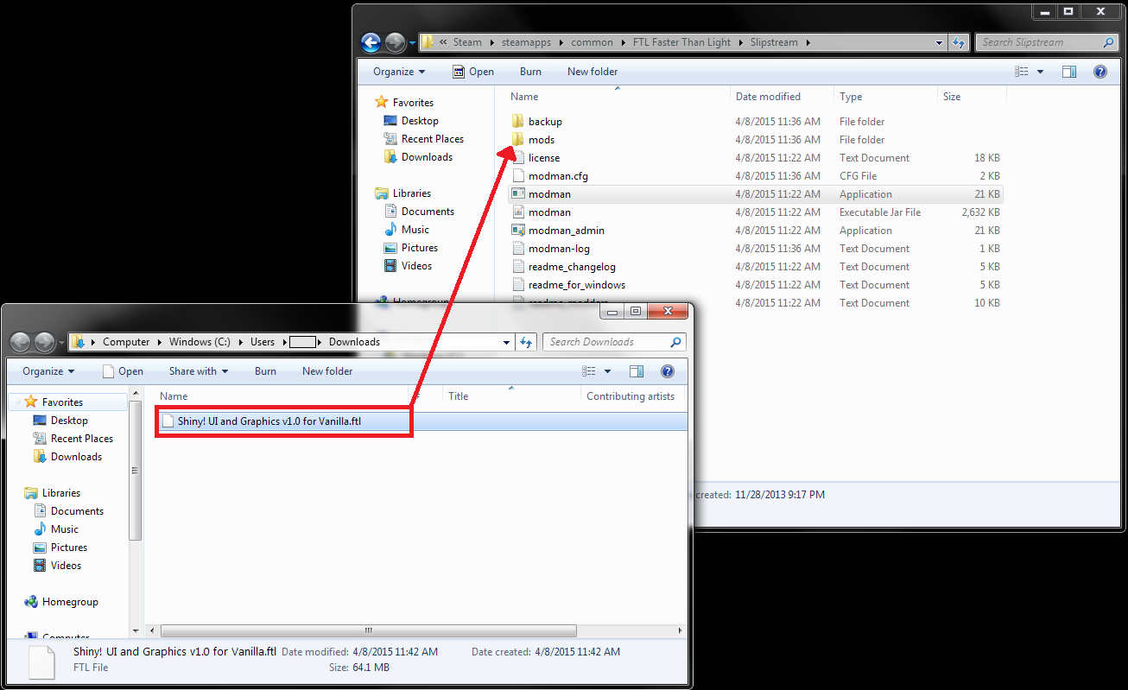The width and height of the screenshot is (1128, 690).
Task: Click New folder in Downloads toolbar
Action: click(327, 371)
